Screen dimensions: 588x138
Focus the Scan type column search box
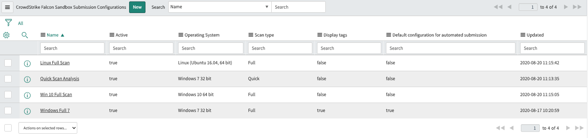point(280,48)
